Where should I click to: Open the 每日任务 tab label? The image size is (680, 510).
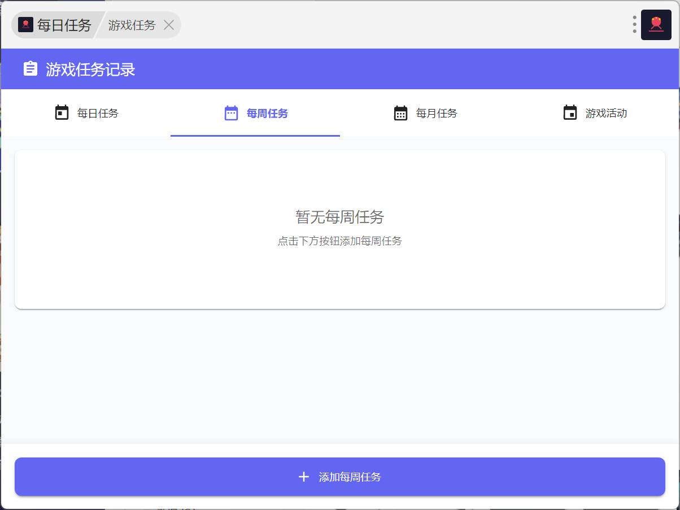pyautogui.click(x=98, y=114)
